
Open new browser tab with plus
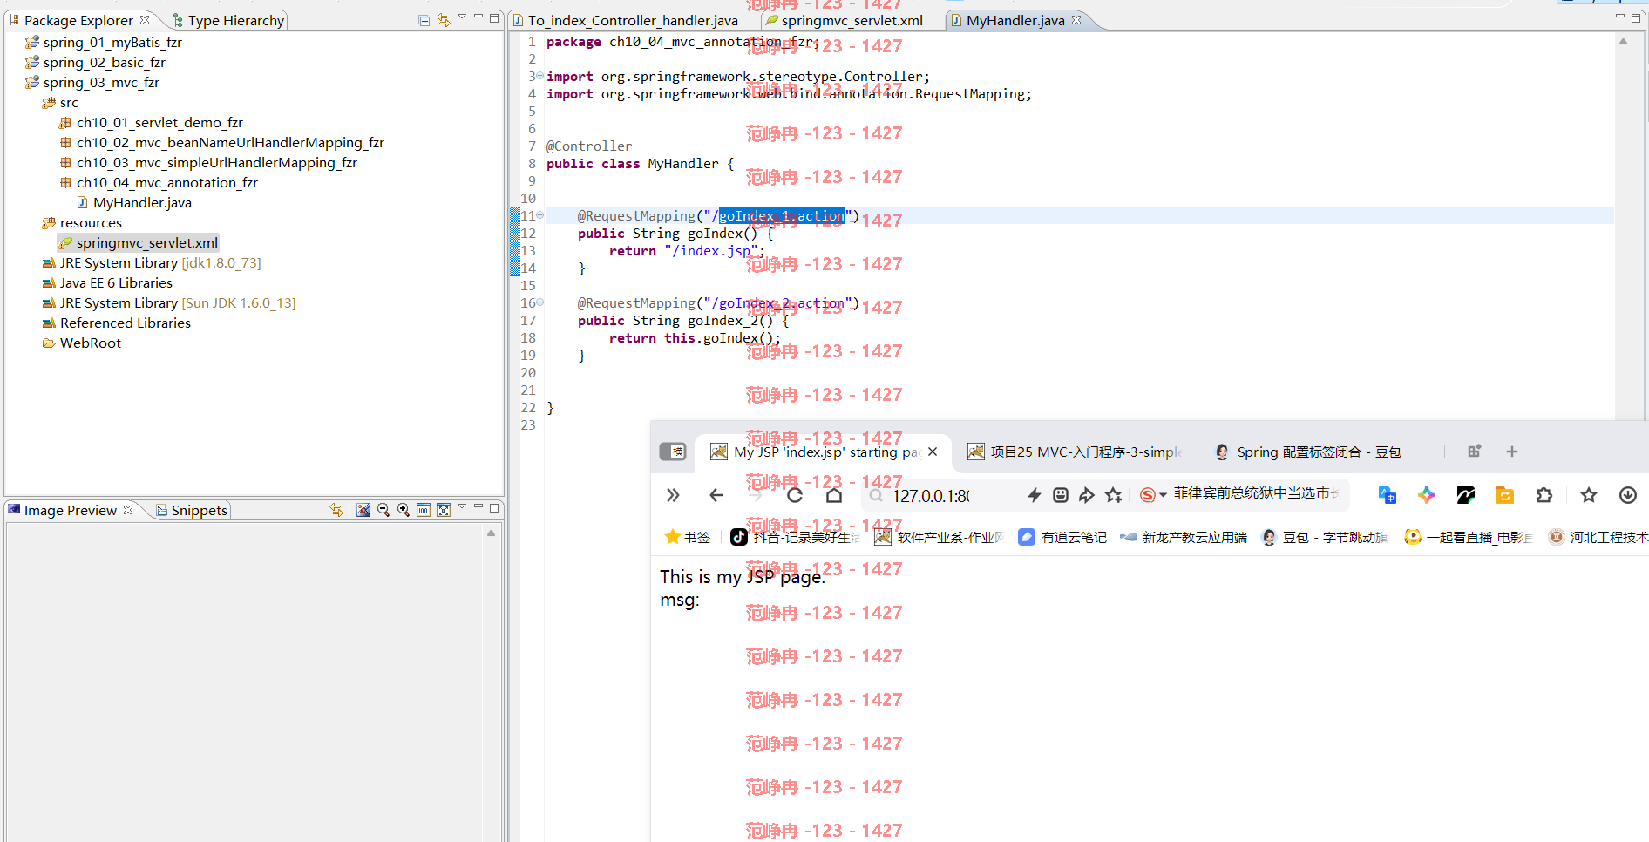[1512, 452]
